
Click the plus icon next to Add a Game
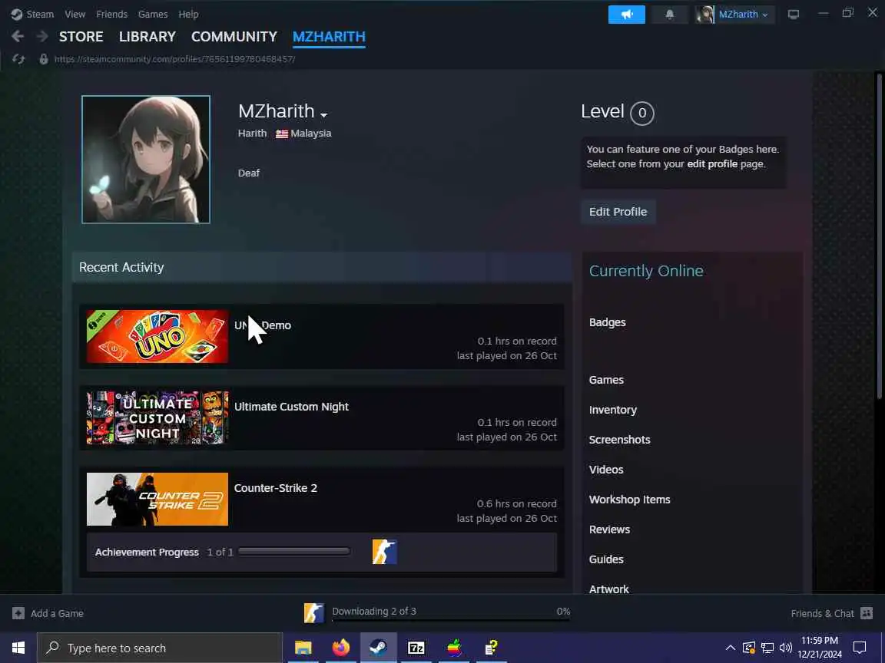(18, 613)
